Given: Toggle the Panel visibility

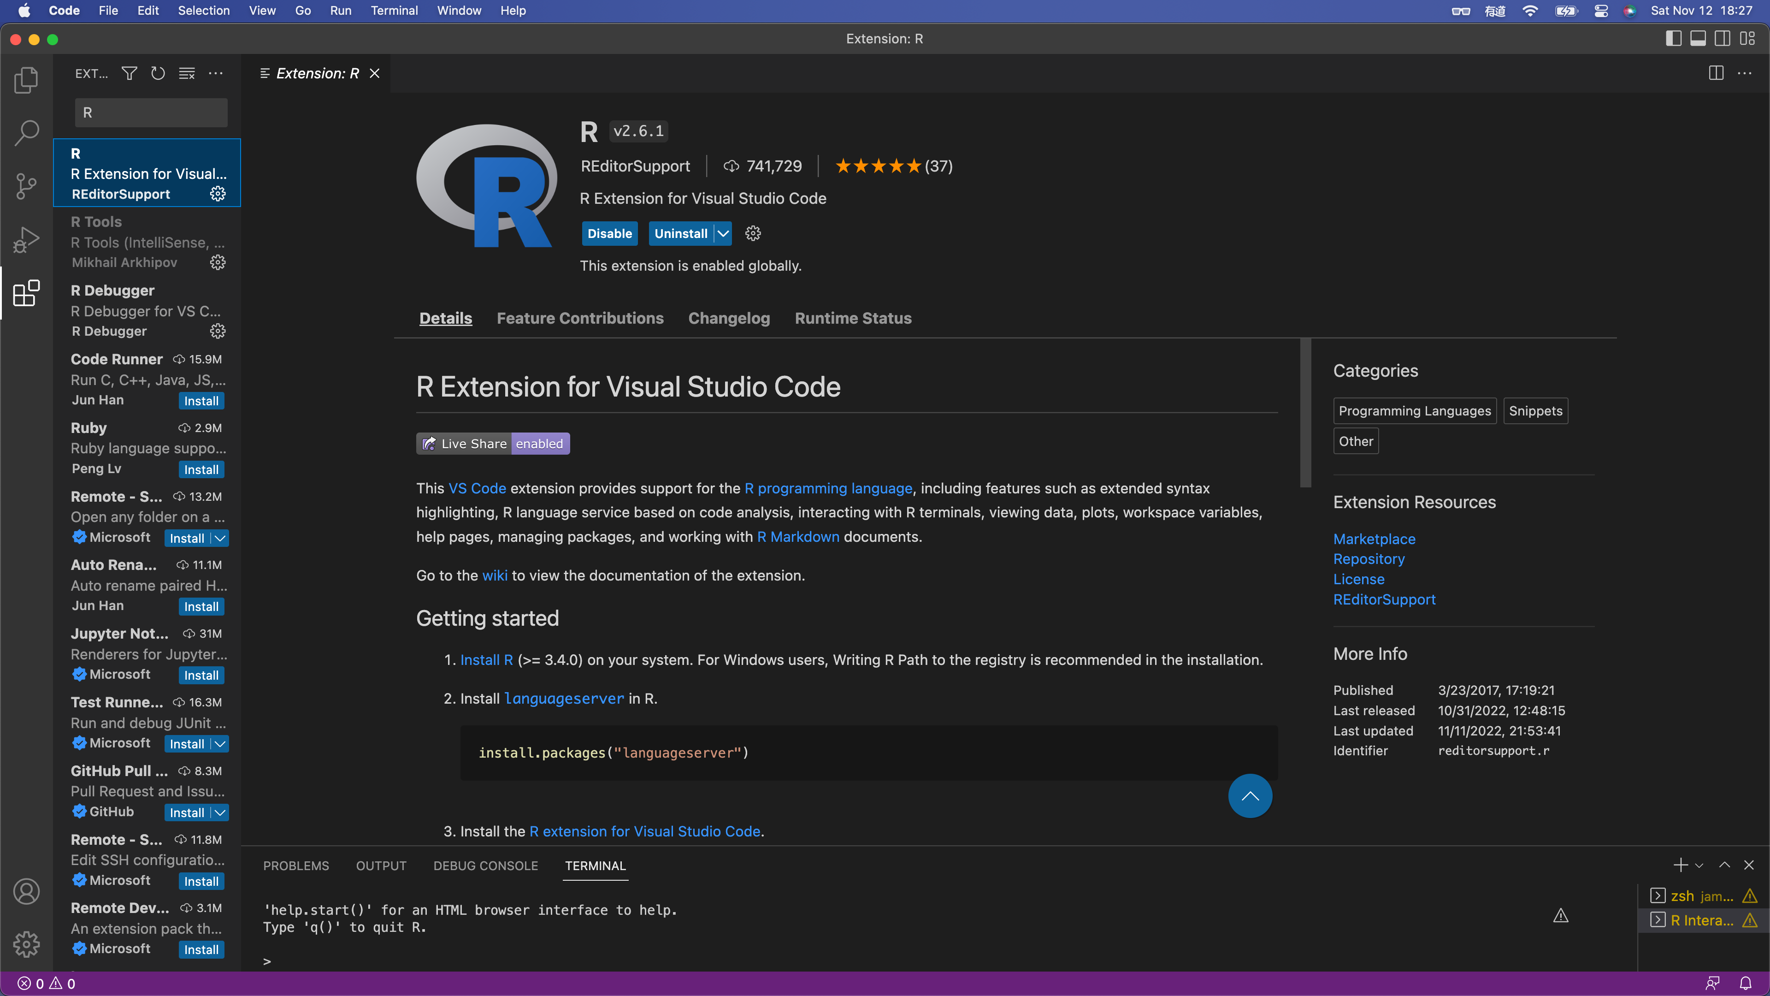Looking at the screenshot, I should coord(1699,38).
